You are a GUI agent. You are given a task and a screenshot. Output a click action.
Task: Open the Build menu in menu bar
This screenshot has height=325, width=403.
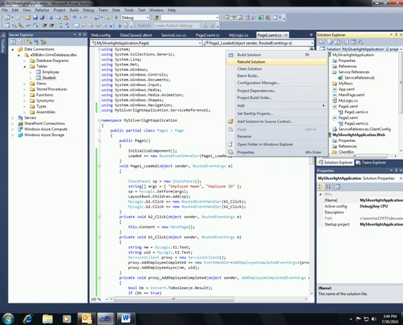(x=74, y=10)
